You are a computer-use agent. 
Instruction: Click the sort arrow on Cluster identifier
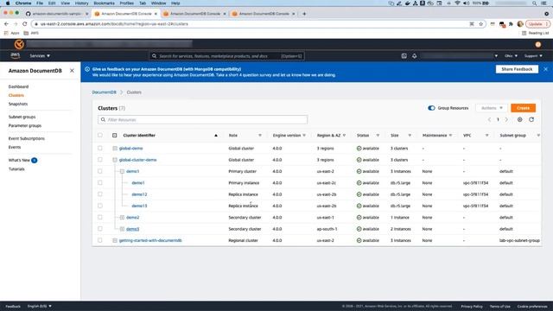click(216, 136)
